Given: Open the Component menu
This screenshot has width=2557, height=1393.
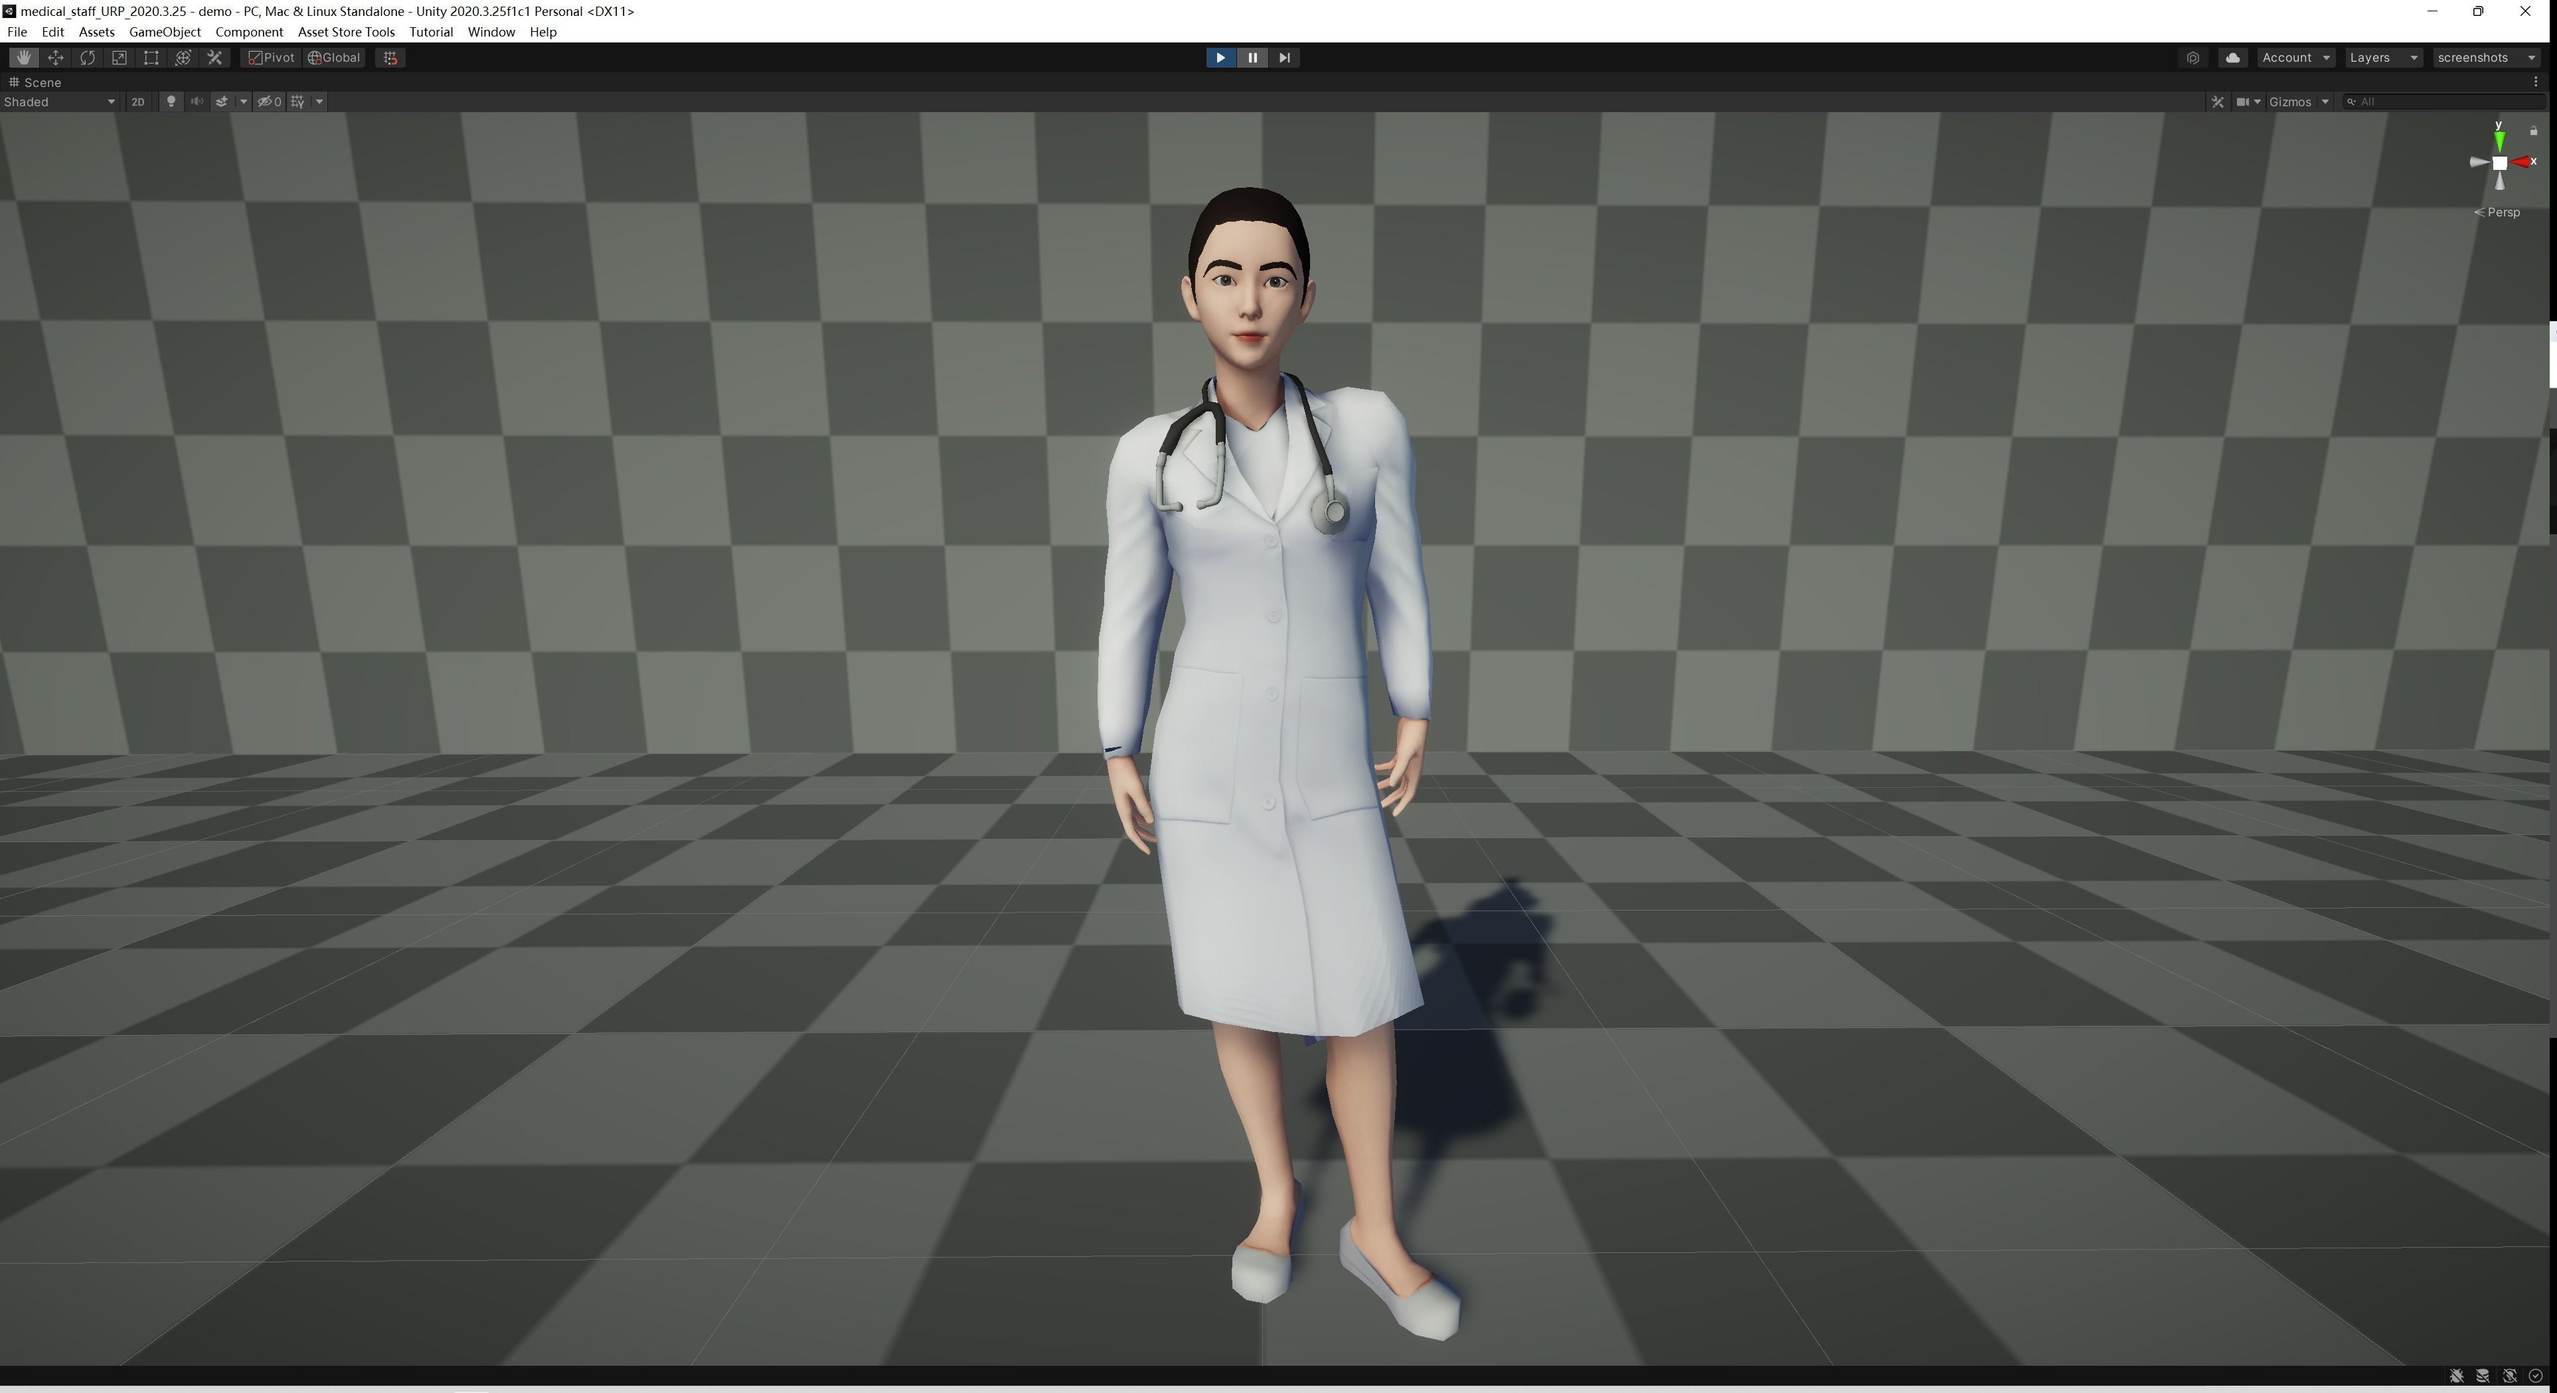Looking at the screenshot, I should click(x=249, y=32).
